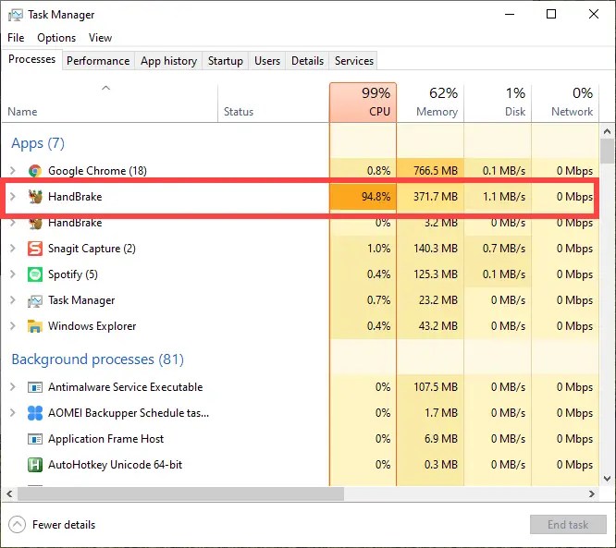Expand the Snagit Capture (2) group
The height and width of the screenshot is (548, 616).
click(x=13, y=248)
